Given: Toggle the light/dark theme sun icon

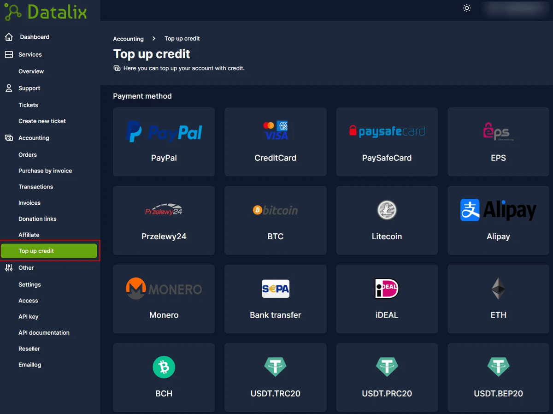Looking at the screenshot, I should (466, 8).
